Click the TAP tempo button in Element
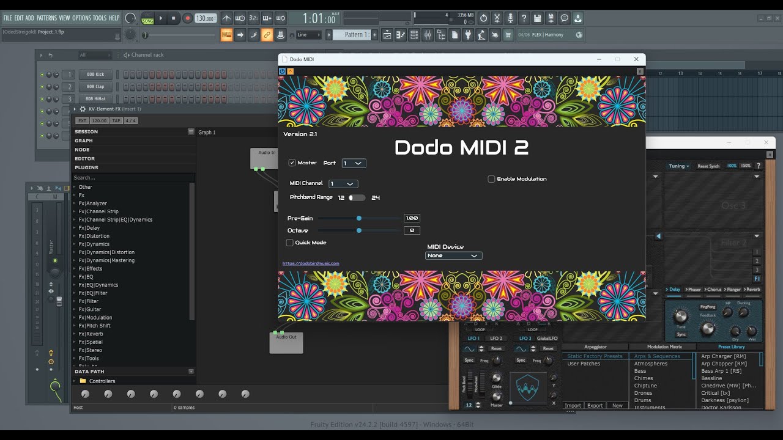The image size is (783, 440). pyautogui.click(x=116, y=121)
